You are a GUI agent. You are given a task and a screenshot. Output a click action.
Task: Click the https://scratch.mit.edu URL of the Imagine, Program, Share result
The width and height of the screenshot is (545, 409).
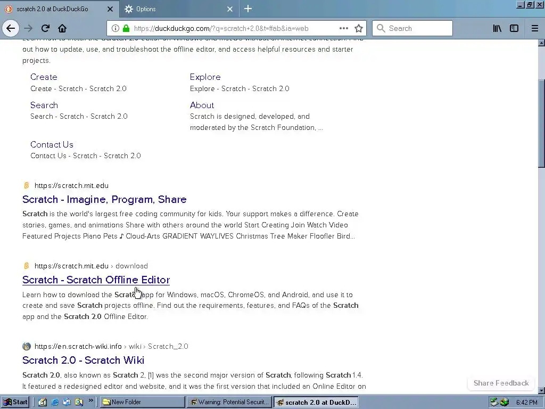(71, 185)
